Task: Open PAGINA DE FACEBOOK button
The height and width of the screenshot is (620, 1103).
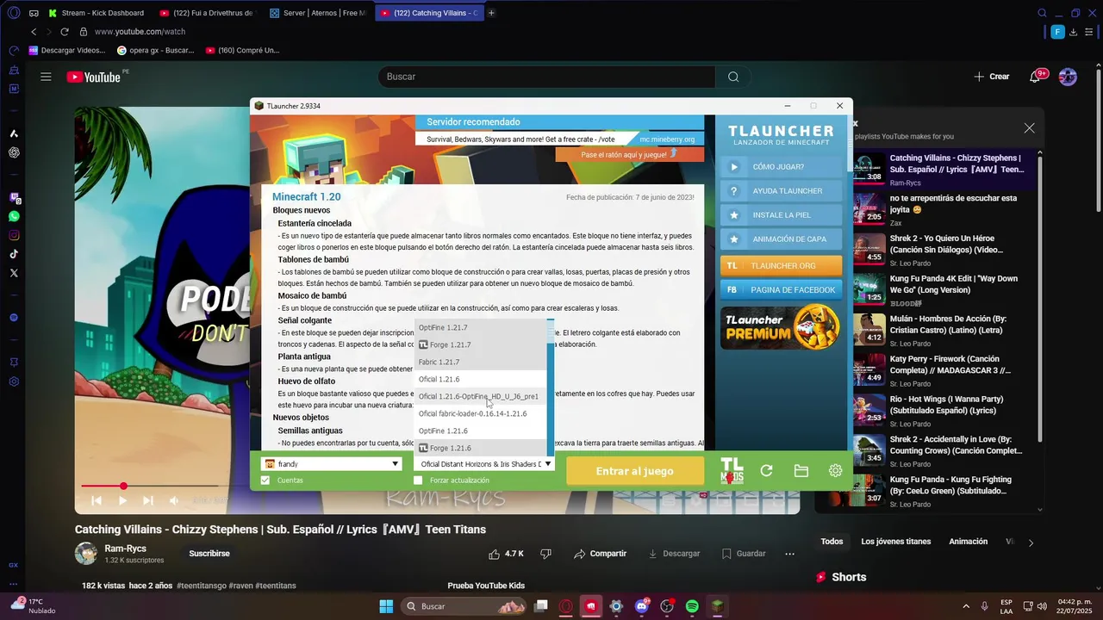Action: point(781,290)
